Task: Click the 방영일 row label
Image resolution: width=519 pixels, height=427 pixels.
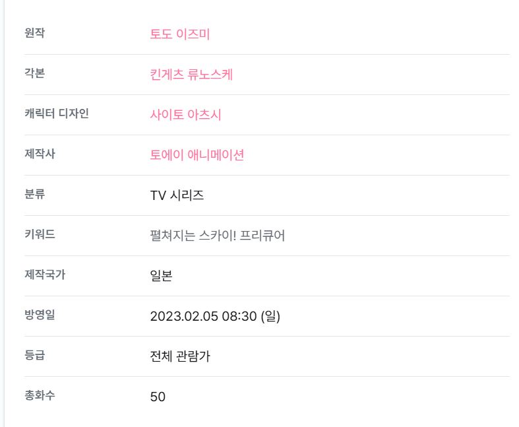Action: coord(40,315)
